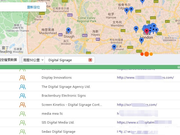Click orange people icon for Screen Kinetics
Screen dimensions: 180x135
click(23, 105)
